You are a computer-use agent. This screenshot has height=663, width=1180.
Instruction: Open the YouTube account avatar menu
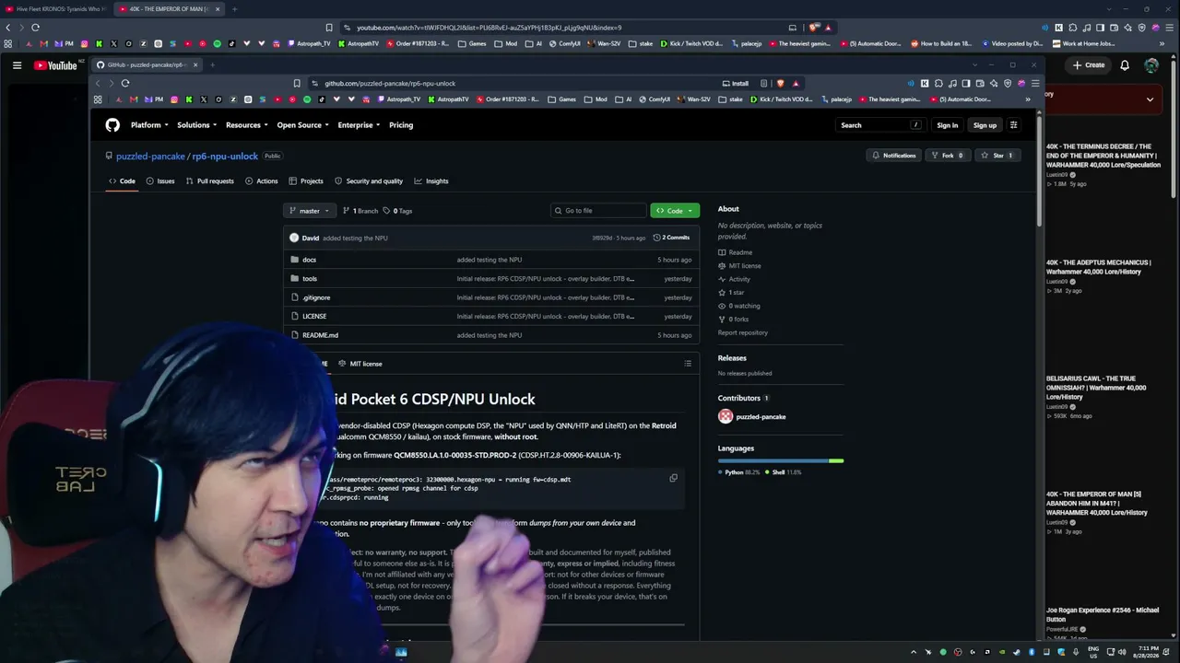1151,65
